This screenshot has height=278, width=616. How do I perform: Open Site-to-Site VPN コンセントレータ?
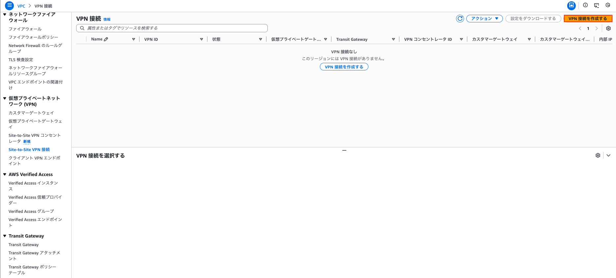tap(35, 138)
